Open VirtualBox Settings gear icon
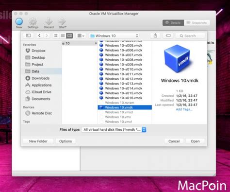The image size is (230, 192). pyautogui.click(x=33, y=22)
